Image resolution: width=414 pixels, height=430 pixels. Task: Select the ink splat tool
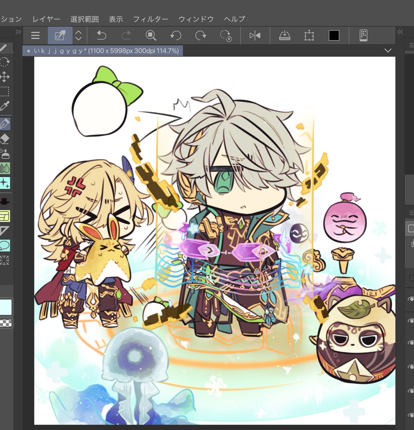coord(5,201)
